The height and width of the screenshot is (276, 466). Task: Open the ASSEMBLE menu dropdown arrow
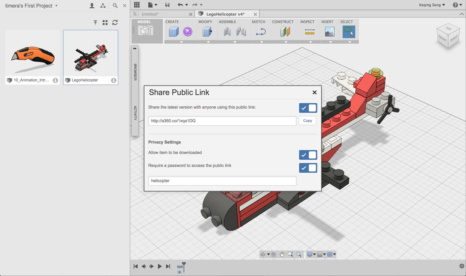[235, 42]
